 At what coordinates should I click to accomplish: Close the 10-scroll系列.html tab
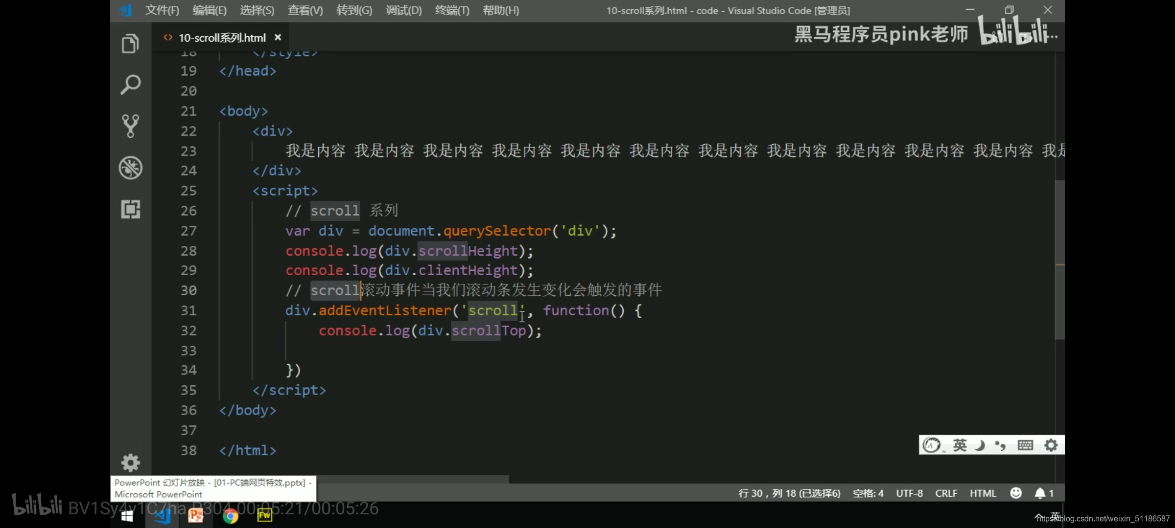(x=278, y=38)
